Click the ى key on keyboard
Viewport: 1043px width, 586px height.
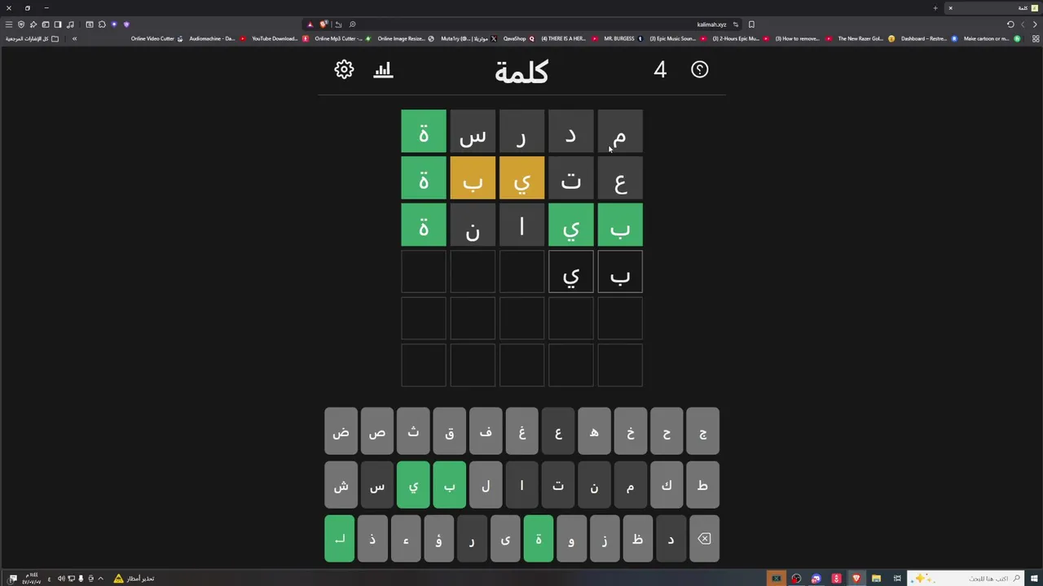click(x=505, y=539)
